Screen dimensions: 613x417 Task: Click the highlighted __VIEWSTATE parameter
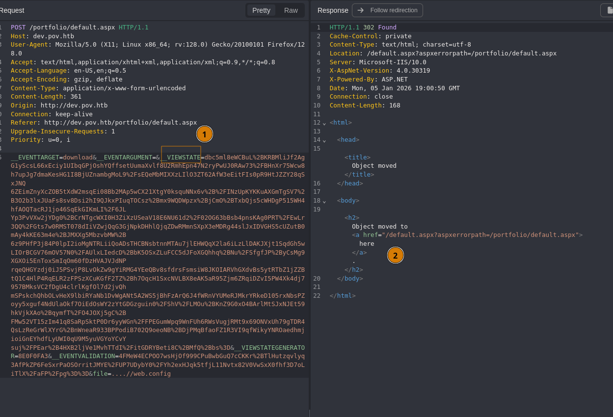(181, 157)
